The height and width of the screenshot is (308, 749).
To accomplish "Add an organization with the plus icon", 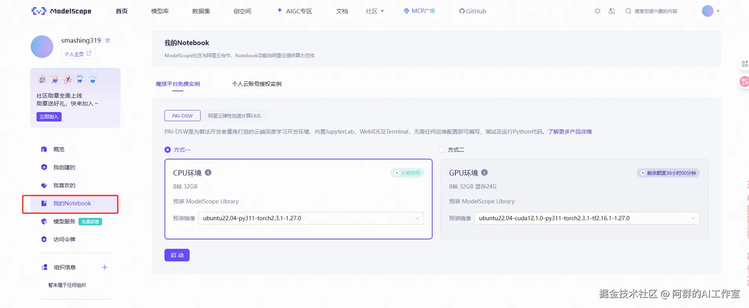I will point(105,267).
